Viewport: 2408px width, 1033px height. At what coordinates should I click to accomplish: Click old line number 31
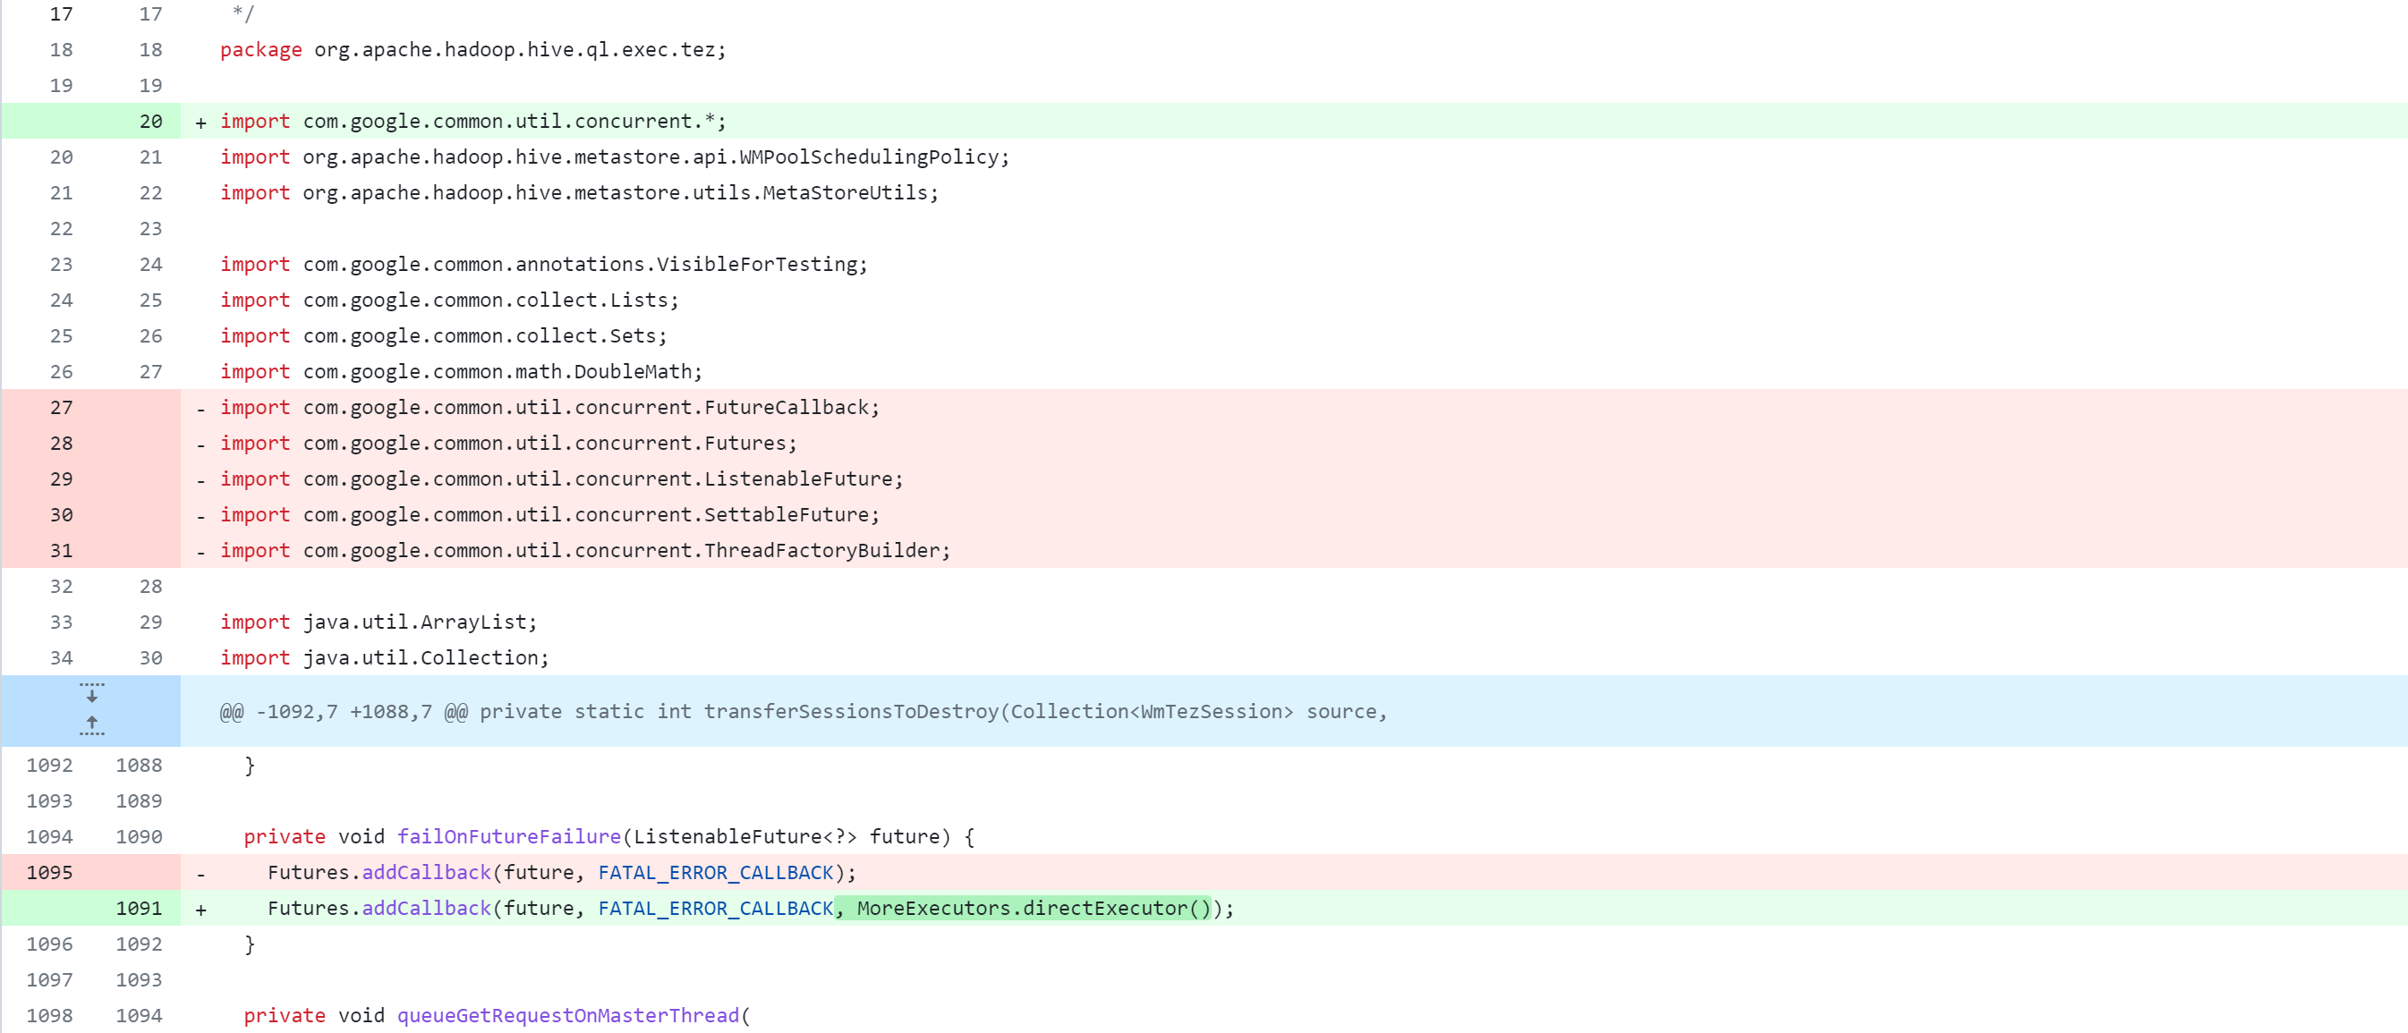pos(61,550)
